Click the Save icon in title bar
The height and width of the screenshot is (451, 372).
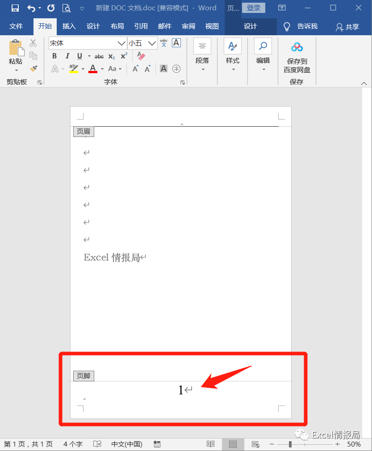[15, 8]
